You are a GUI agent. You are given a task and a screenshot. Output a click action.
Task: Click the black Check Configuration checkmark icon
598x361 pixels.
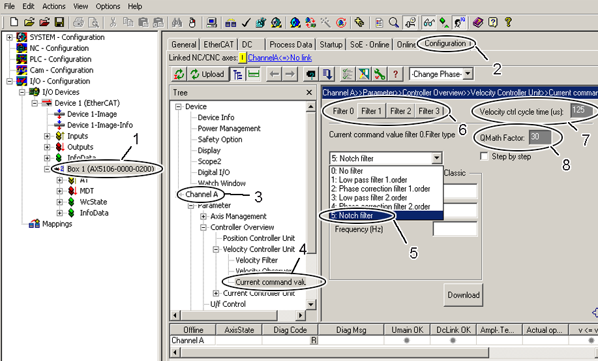246,22
